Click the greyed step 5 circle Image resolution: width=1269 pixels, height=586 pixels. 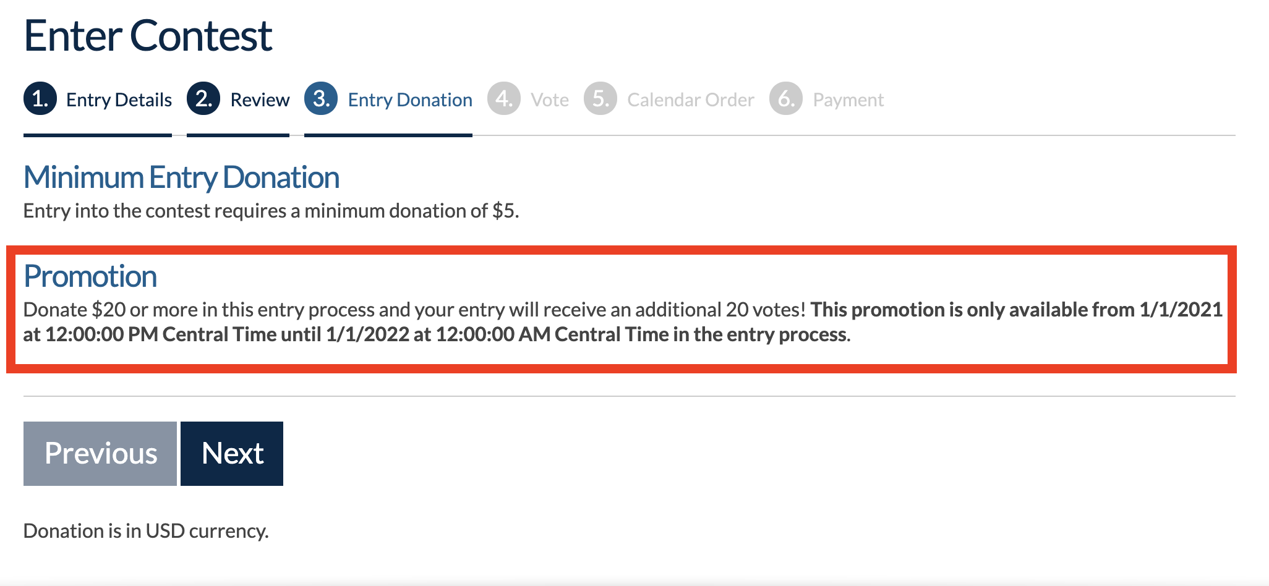point(600,98)
